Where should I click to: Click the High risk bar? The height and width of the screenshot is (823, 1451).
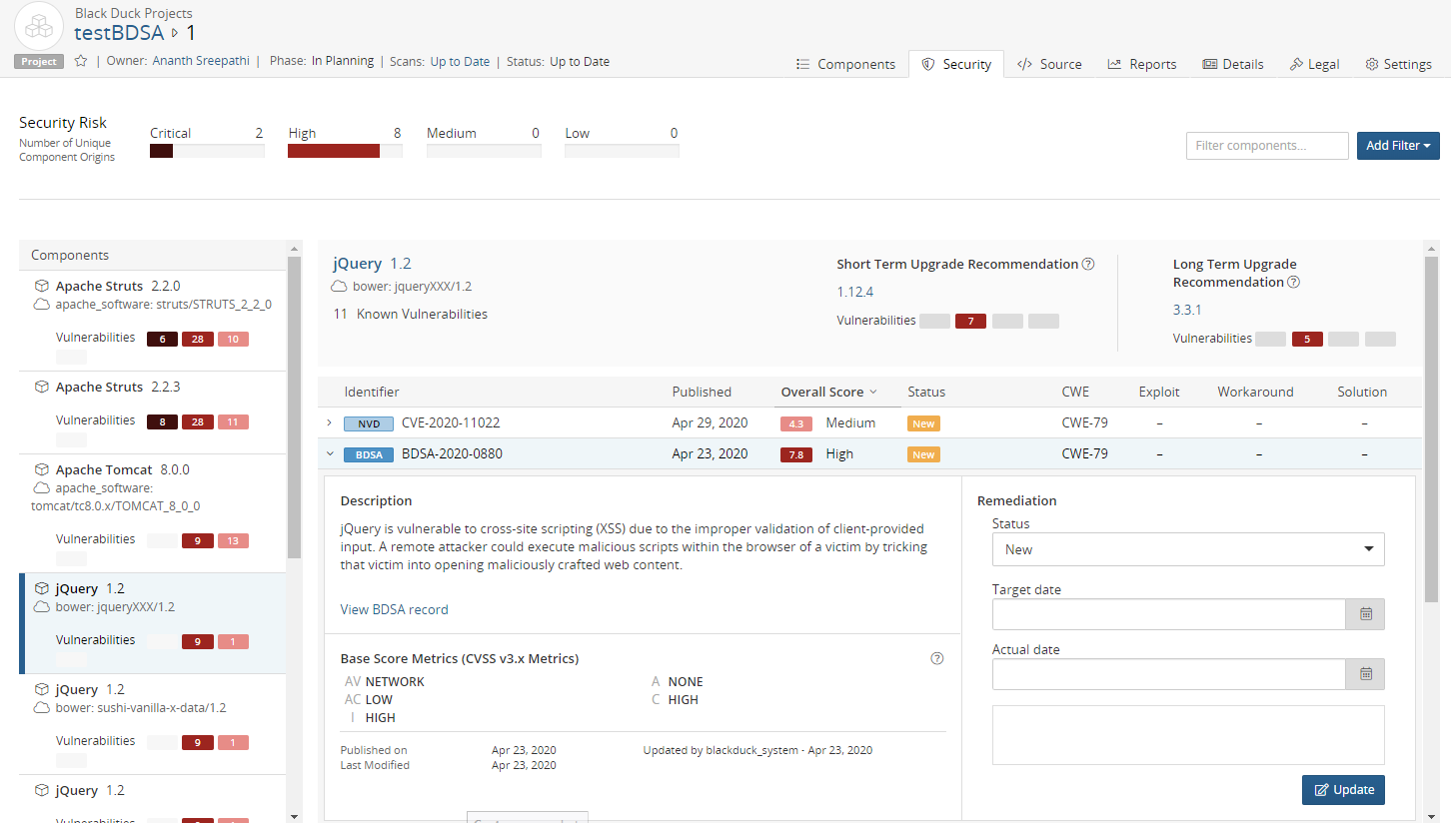tap(345, 151)
